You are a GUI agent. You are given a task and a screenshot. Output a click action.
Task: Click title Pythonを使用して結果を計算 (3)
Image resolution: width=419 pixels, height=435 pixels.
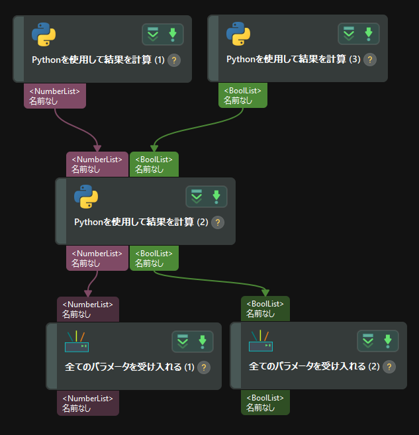click(x=293, y=60)
